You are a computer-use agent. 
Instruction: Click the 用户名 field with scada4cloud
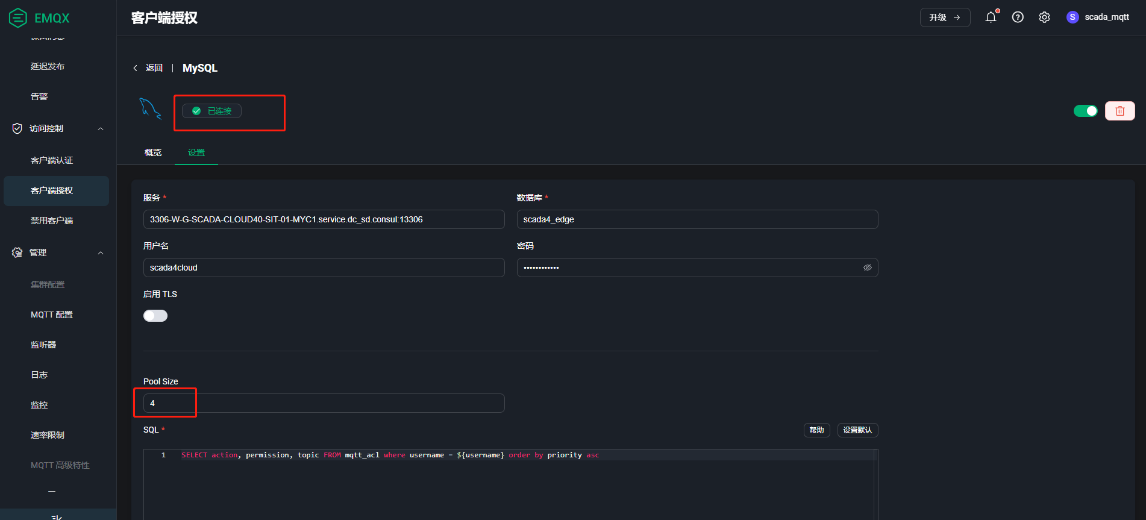click(x=324, y=268)
